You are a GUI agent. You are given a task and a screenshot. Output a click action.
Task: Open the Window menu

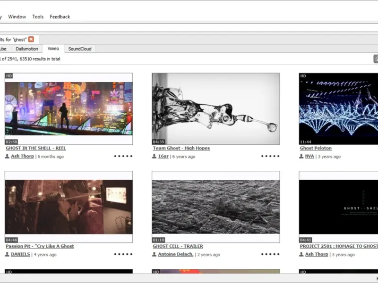click(x=17, y=17)
